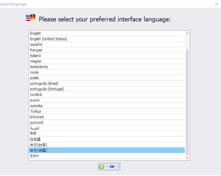This screenshot has height=176, width=221.
Task: Select polski language row
Action: (x=107, y=78)
